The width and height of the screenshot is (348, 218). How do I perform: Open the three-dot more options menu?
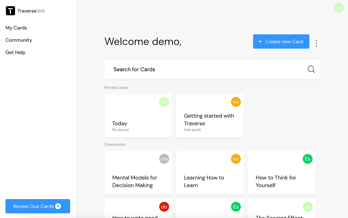point(316,43)
